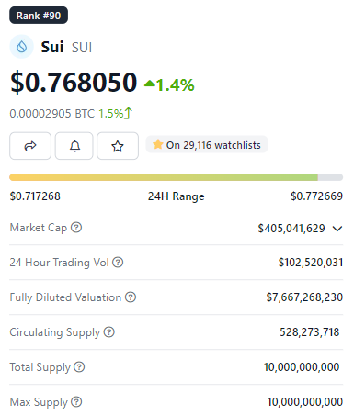This screenshot has height=415, width=354.
Task: Click the SUI ticker symbol text
Action: point(82,48)
